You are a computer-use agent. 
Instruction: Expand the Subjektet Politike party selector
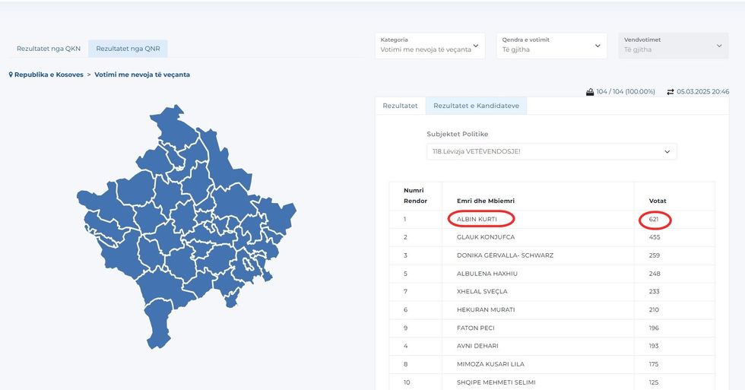pyautogui.click(x=551, y=151)
